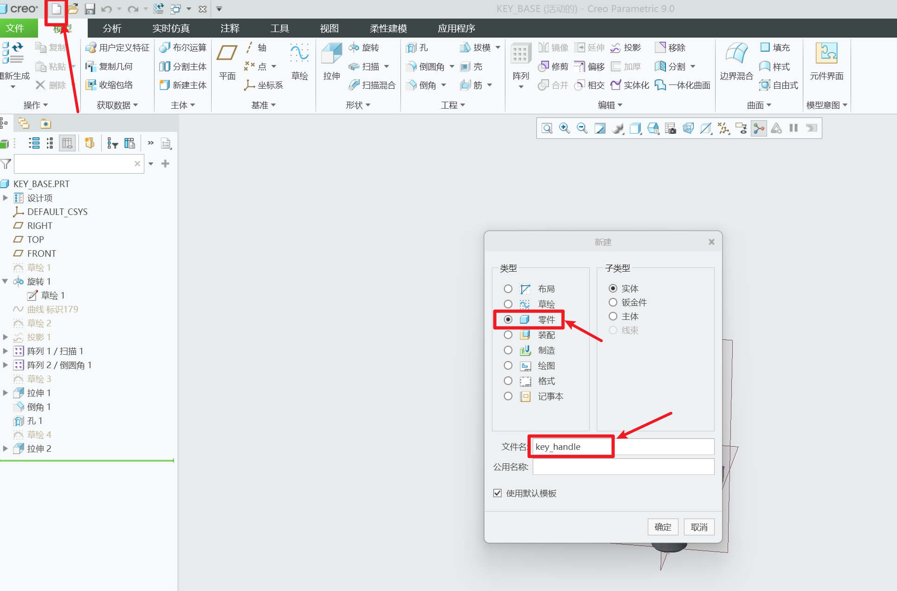Screen dimensions: 897x591
Task: Open the 文件 menu
Action: pyautogui.click(x=15, y=28)
